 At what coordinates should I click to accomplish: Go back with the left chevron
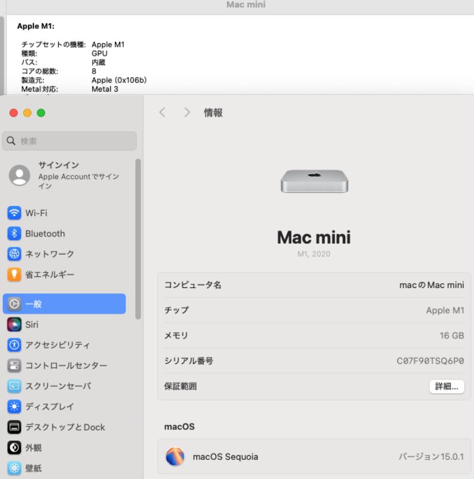point(162,113)
